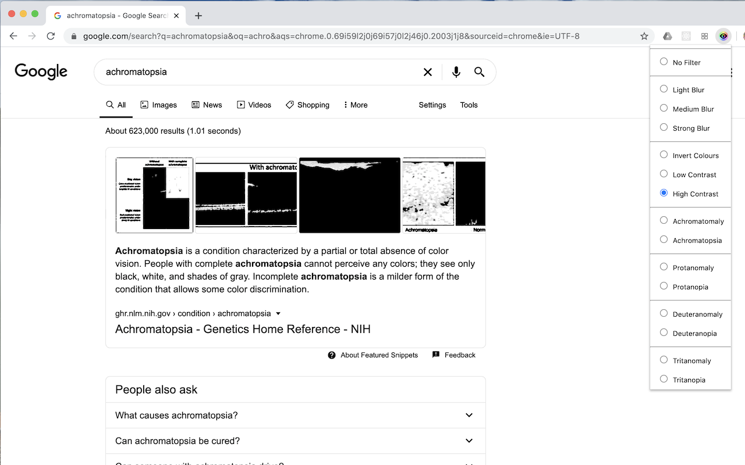Screen dimensions: 745x465
Task: Expand 'What causes achromatopsia?' question
Action: click(296, 415)
